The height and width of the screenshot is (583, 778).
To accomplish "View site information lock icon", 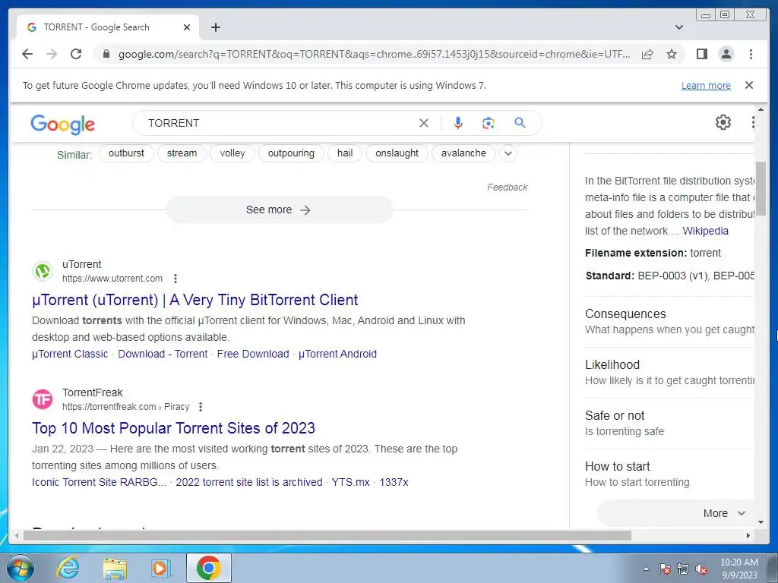I will (106, 54).
